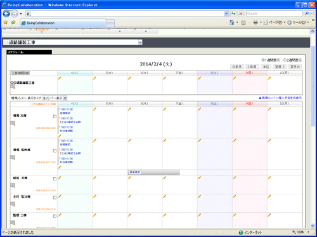317x237 pixels.
Task: Go to previous month with the «前月 button
Action: point(237,67)
